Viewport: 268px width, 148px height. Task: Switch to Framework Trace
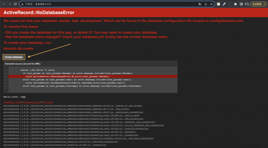pyautogui.click(x=32, y=102)
